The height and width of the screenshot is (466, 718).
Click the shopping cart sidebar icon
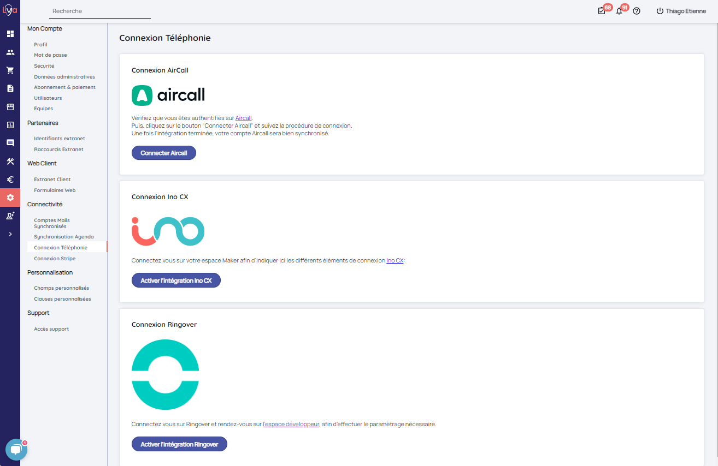coord(10,70)
